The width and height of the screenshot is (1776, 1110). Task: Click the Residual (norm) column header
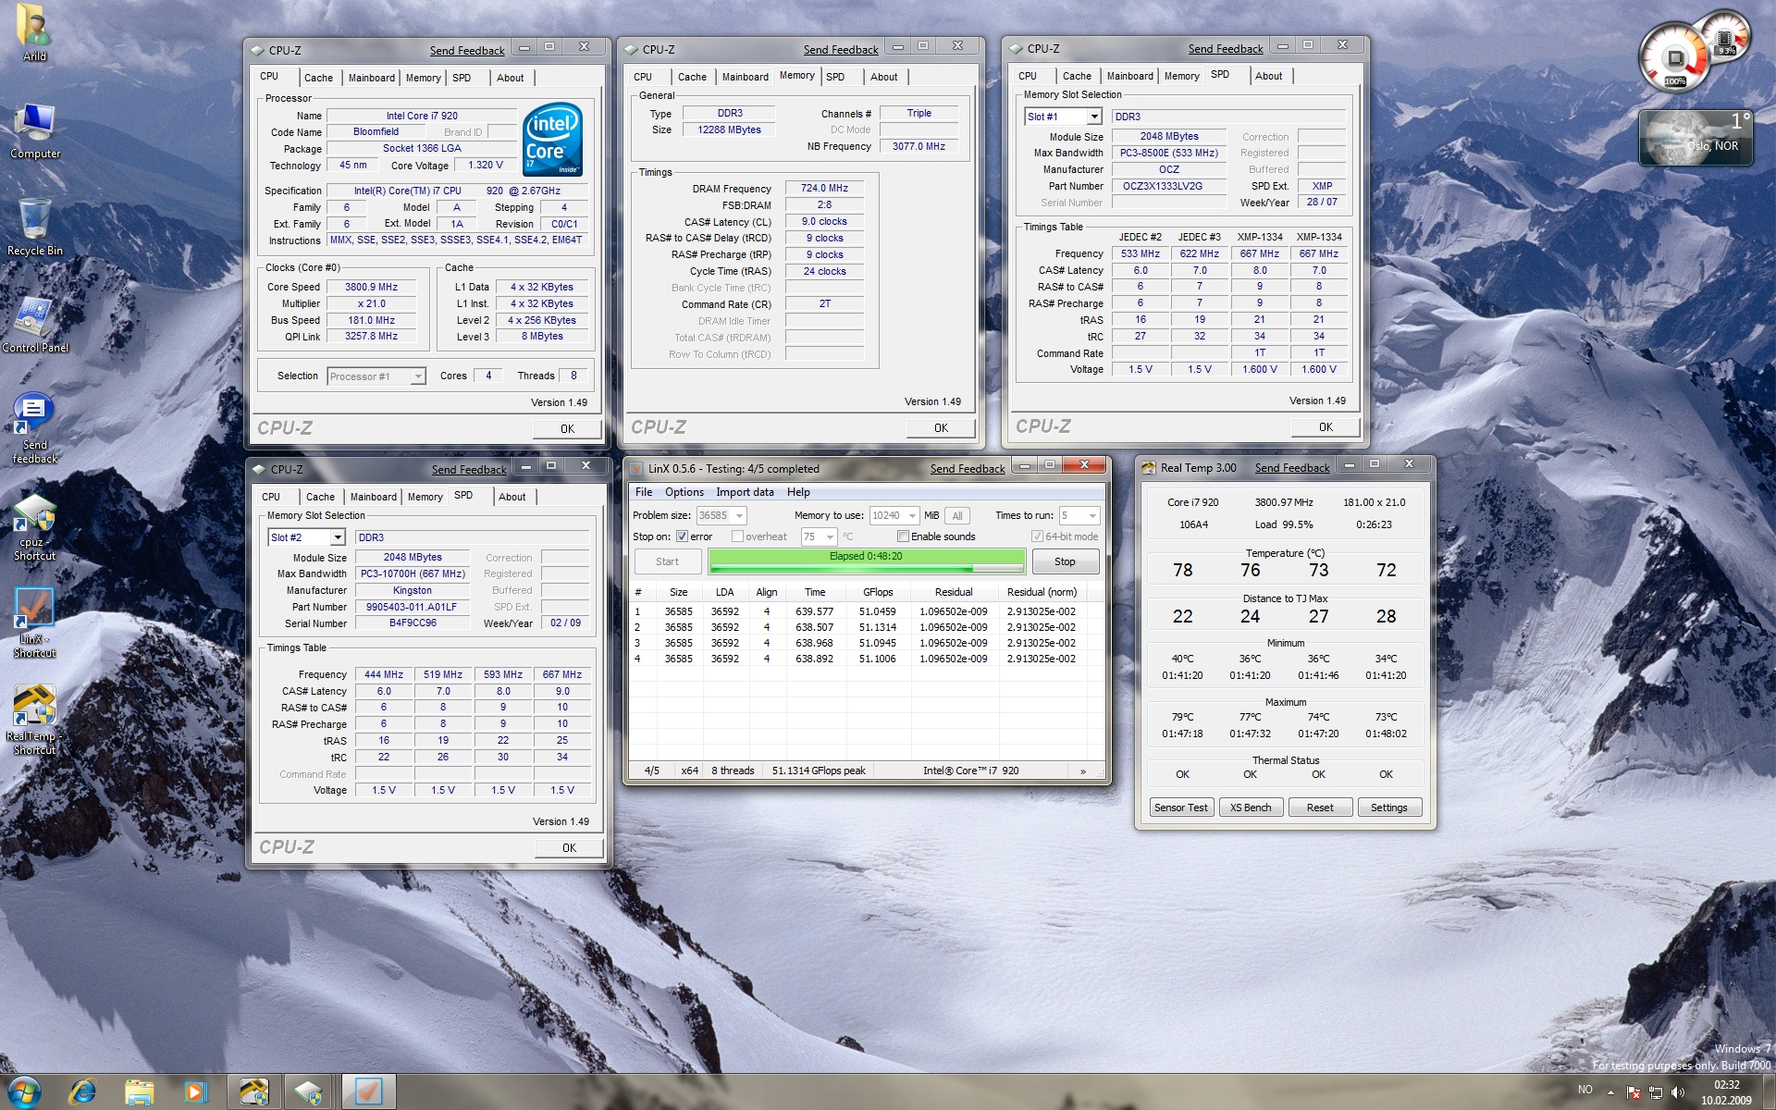coord(1042,592)
